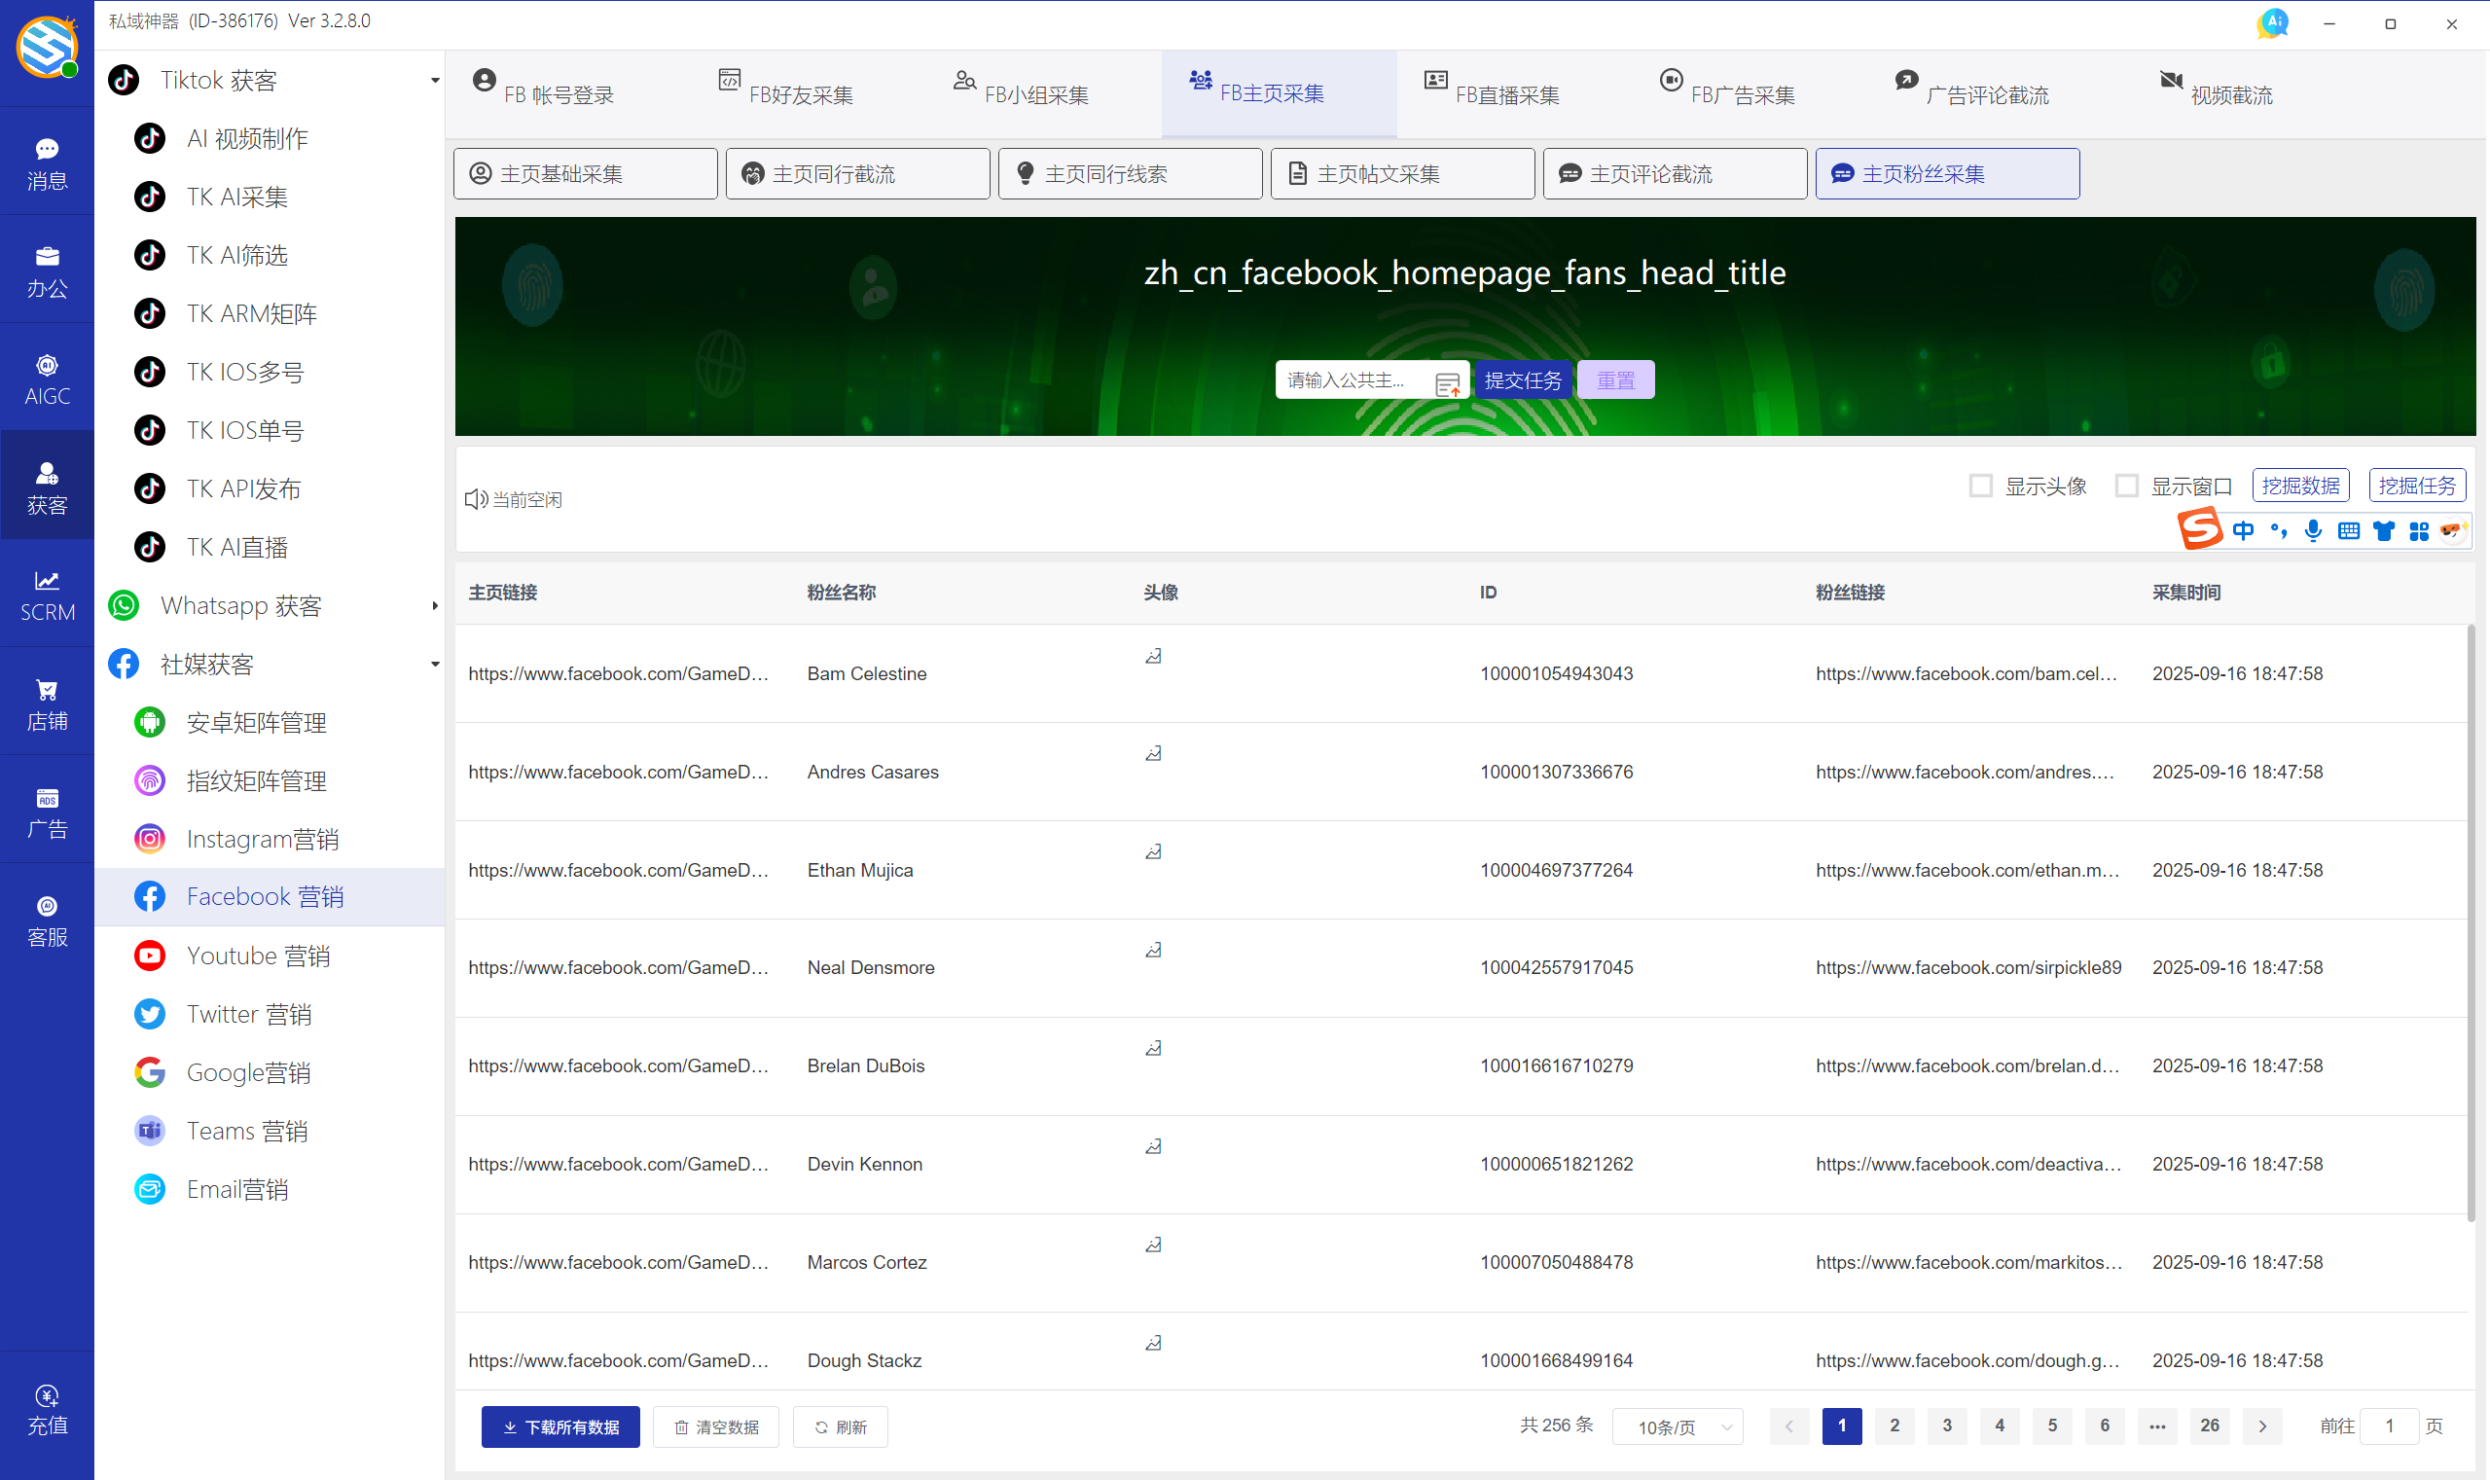Image resolution: width=2490 pixels, height=1480 pixels.
Task: Switch to the FB小组采集 tab
Action: click(1021, 93)
